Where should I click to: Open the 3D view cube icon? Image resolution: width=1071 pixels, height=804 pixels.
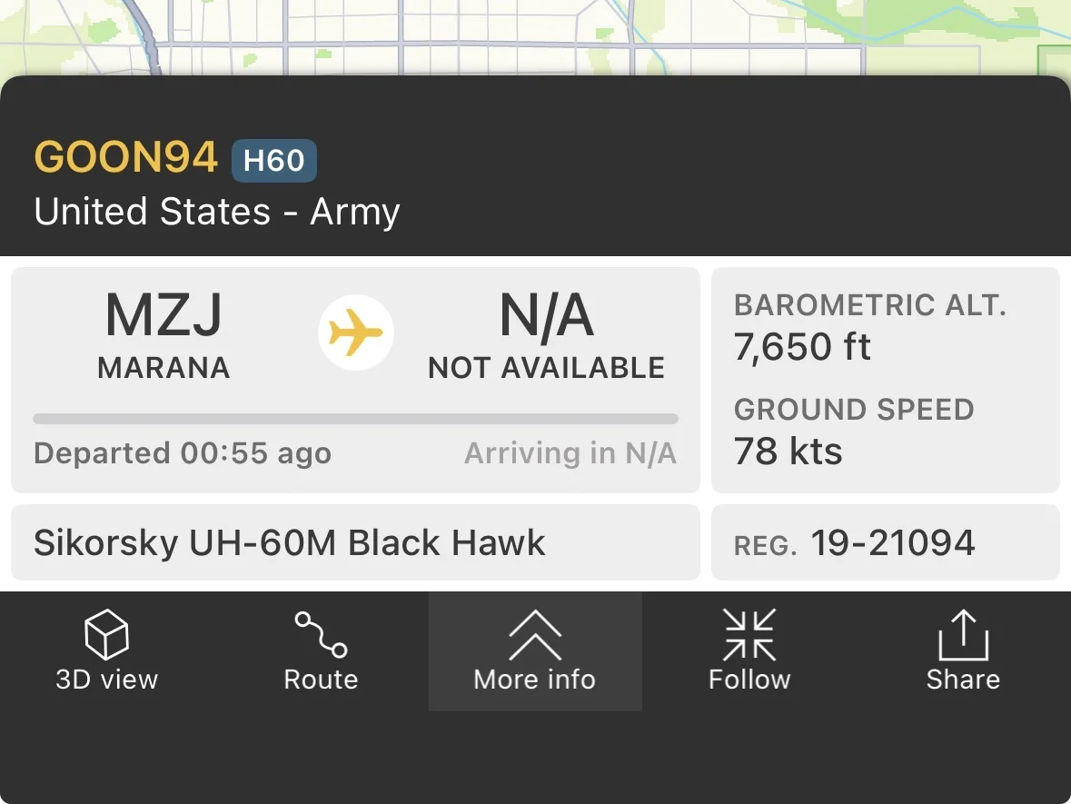(106, 633)
